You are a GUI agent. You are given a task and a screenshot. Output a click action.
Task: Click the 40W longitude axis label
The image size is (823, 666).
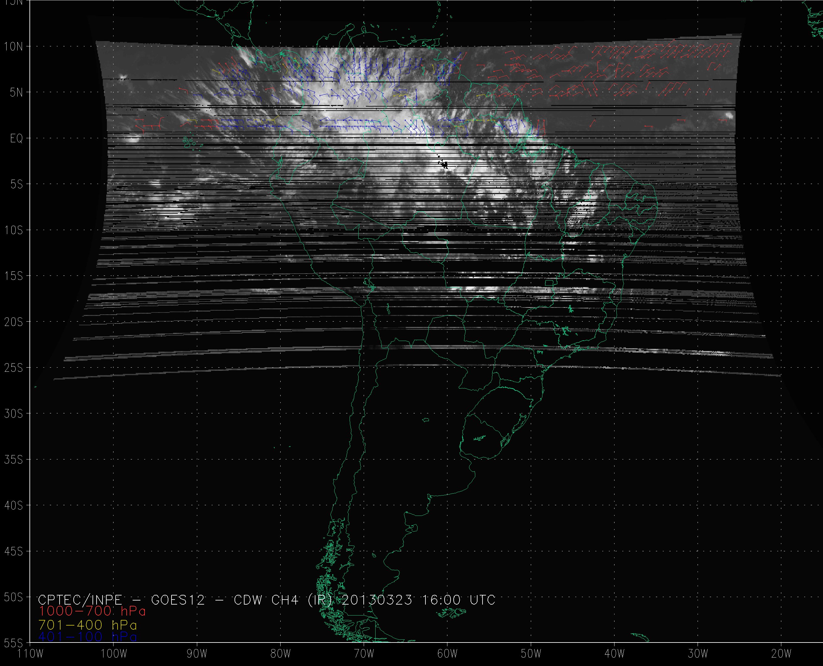pos(614,654)
